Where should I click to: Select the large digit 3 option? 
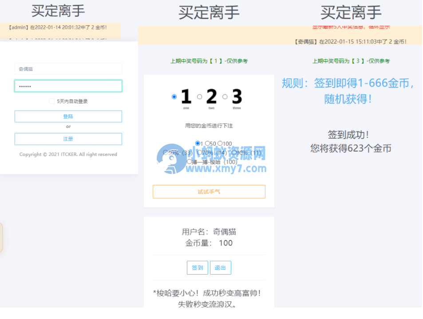tap(224, 97)
